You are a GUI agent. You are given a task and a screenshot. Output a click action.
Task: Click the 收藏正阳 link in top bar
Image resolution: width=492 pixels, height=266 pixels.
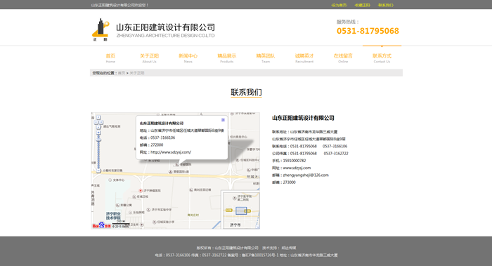click(x=363, y=5)
